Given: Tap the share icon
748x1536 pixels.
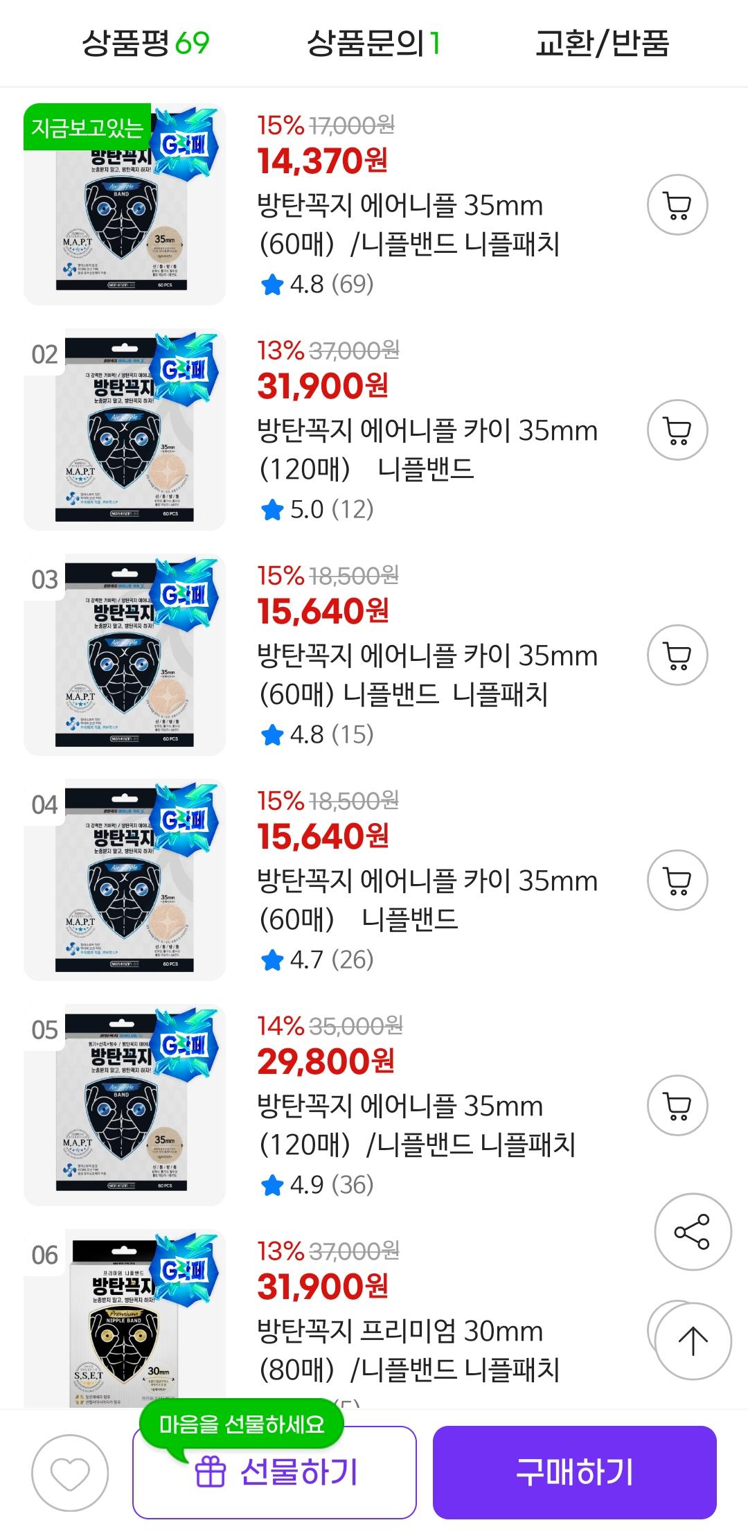Looking at the screenshot, I should pyautogui.click(x=692, y=1231).
